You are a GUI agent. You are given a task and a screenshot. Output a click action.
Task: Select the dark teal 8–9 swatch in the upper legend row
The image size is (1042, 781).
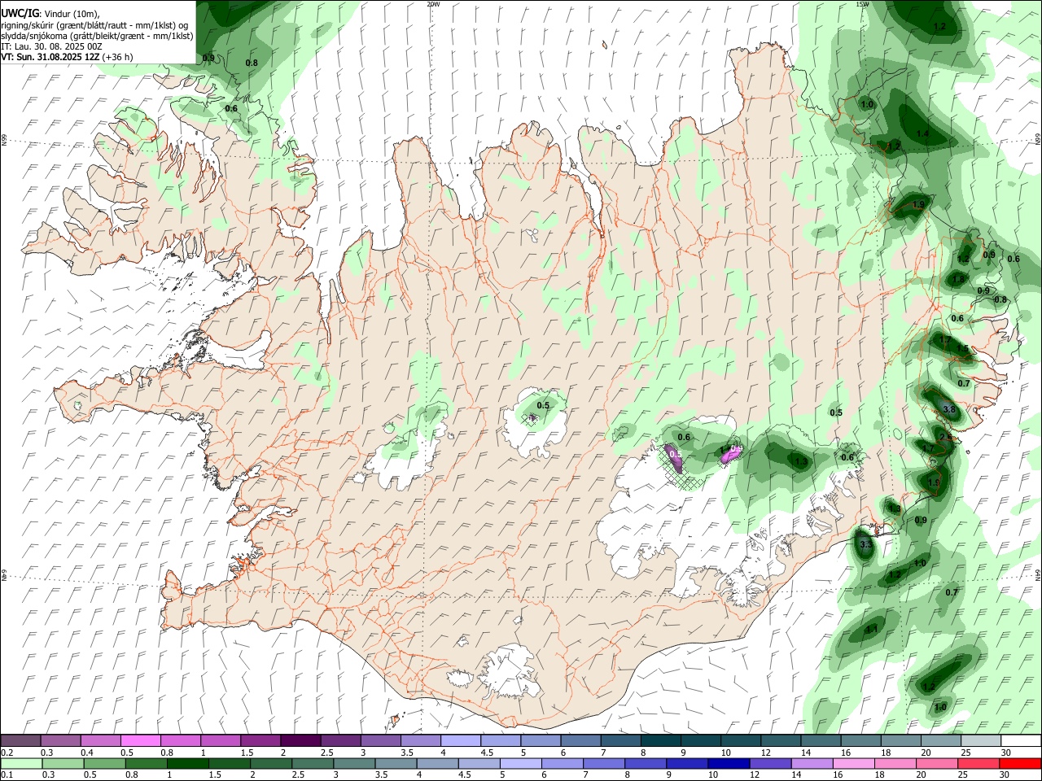(x=661, y=740)
